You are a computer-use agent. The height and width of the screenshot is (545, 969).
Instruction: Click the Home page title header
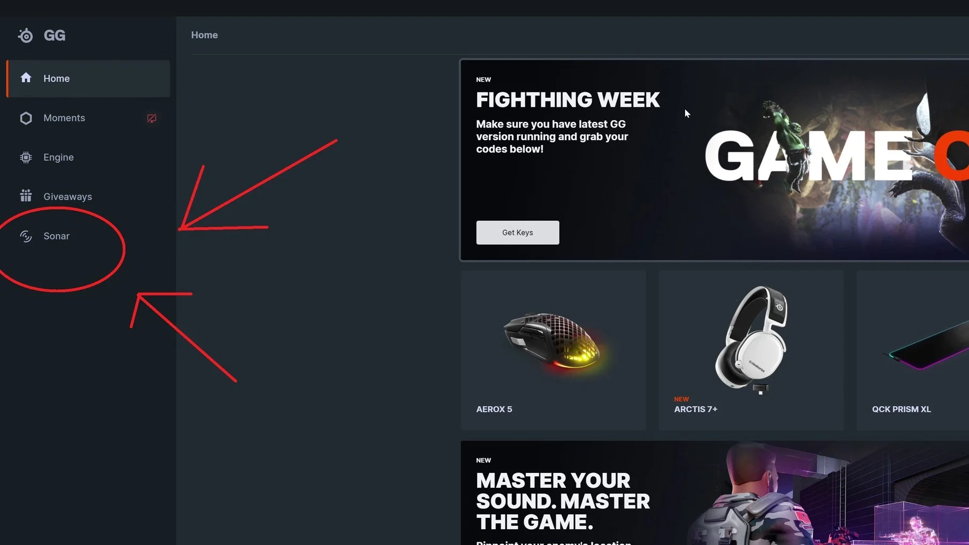[x=204, y=35]
